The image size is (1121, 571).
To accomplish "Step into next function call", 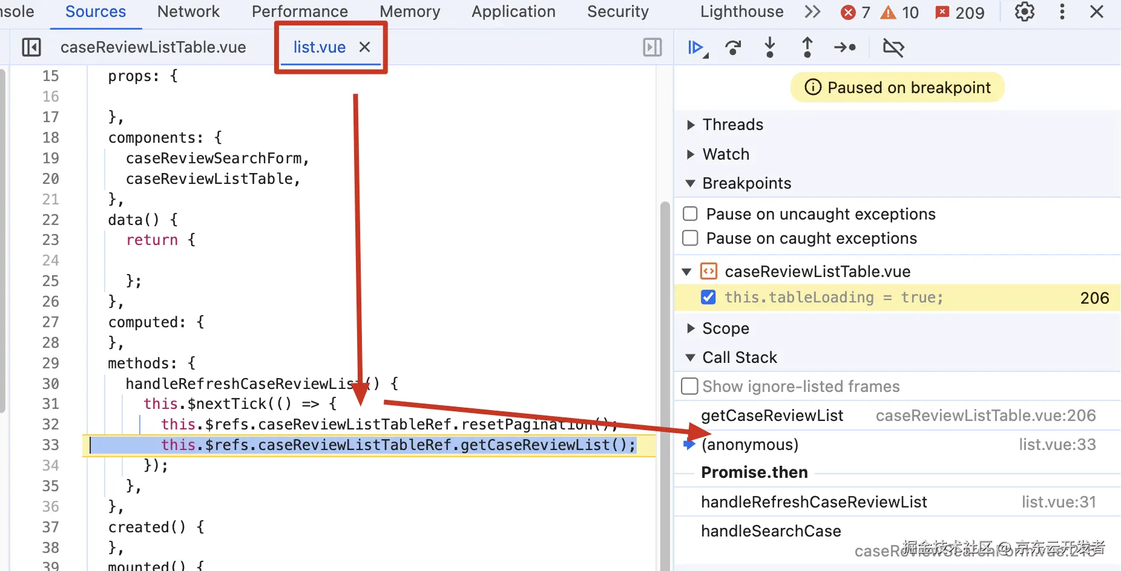I will [769, 47].
